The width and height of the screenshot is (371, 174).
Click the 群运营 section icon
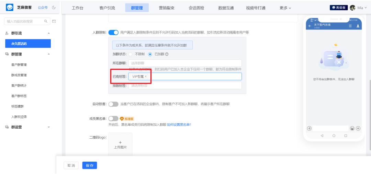click(x=7, y=127)
